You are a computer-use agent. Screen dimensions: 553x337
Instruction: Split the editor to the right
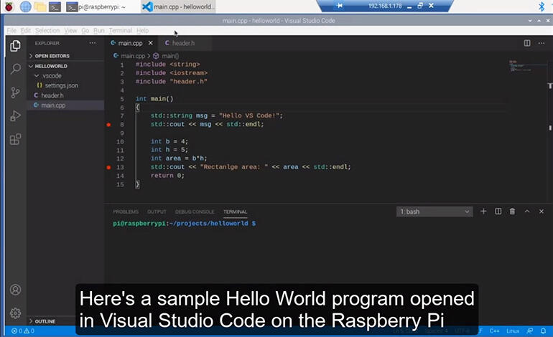527,43
